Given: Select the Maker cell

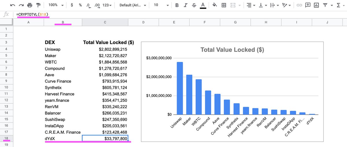Looking at the screenshot, I should coord(63,56).
